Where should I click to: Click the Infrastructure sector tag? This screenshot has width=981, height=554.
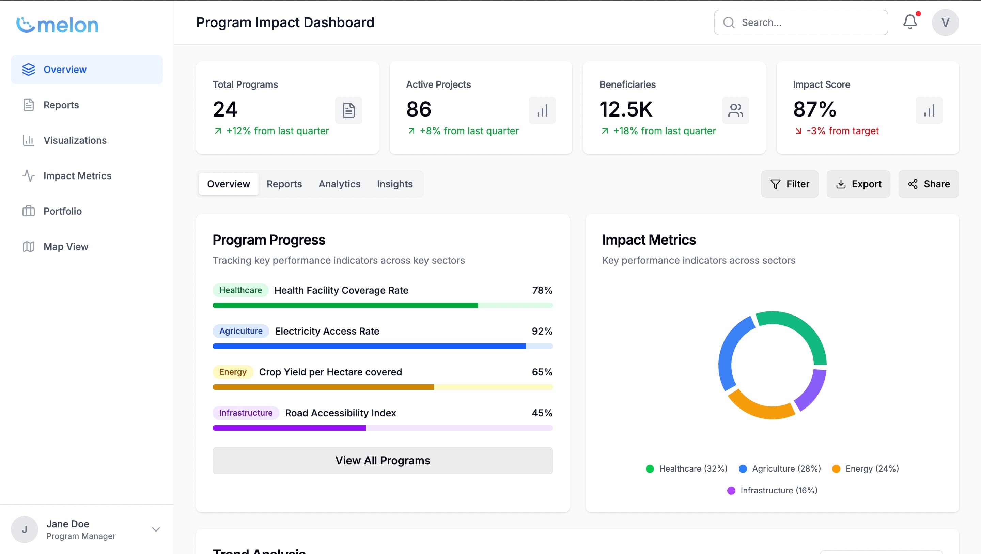(246, 413)
